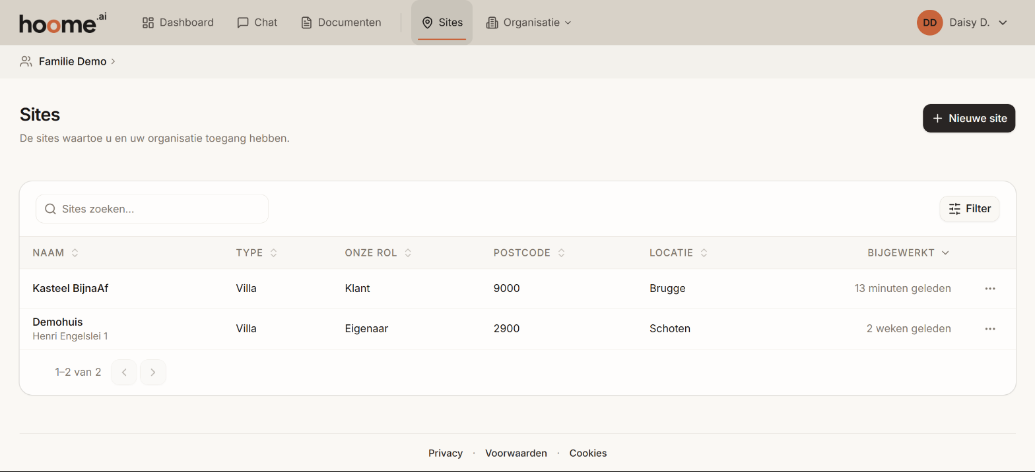Image resolution: width=1035 pixels, height=472 pixels.
Task: Open the Dashboard page
Action: (178, 22)
